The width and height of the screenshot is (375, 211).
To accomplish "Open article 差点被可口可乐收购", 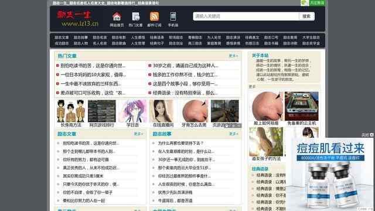I will point(93,93).
